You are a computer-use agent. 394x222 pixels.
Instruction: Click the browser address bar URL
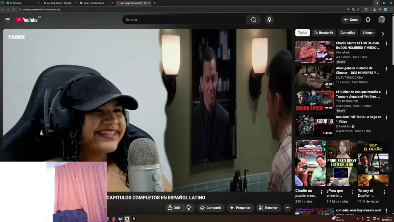click(x=42, y=10)
